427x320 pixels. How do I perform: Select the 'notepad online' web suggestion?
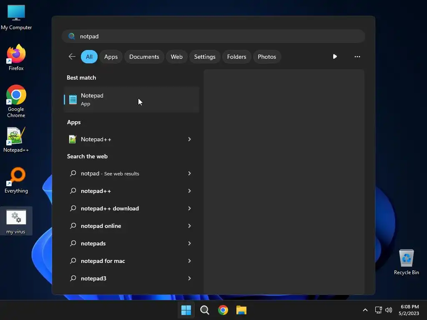point(131,226)
